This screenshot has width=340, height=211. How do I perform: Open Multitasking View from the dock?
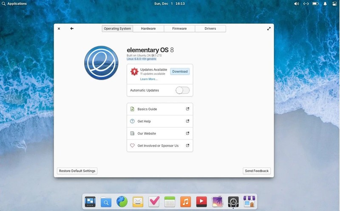point(90,202)
